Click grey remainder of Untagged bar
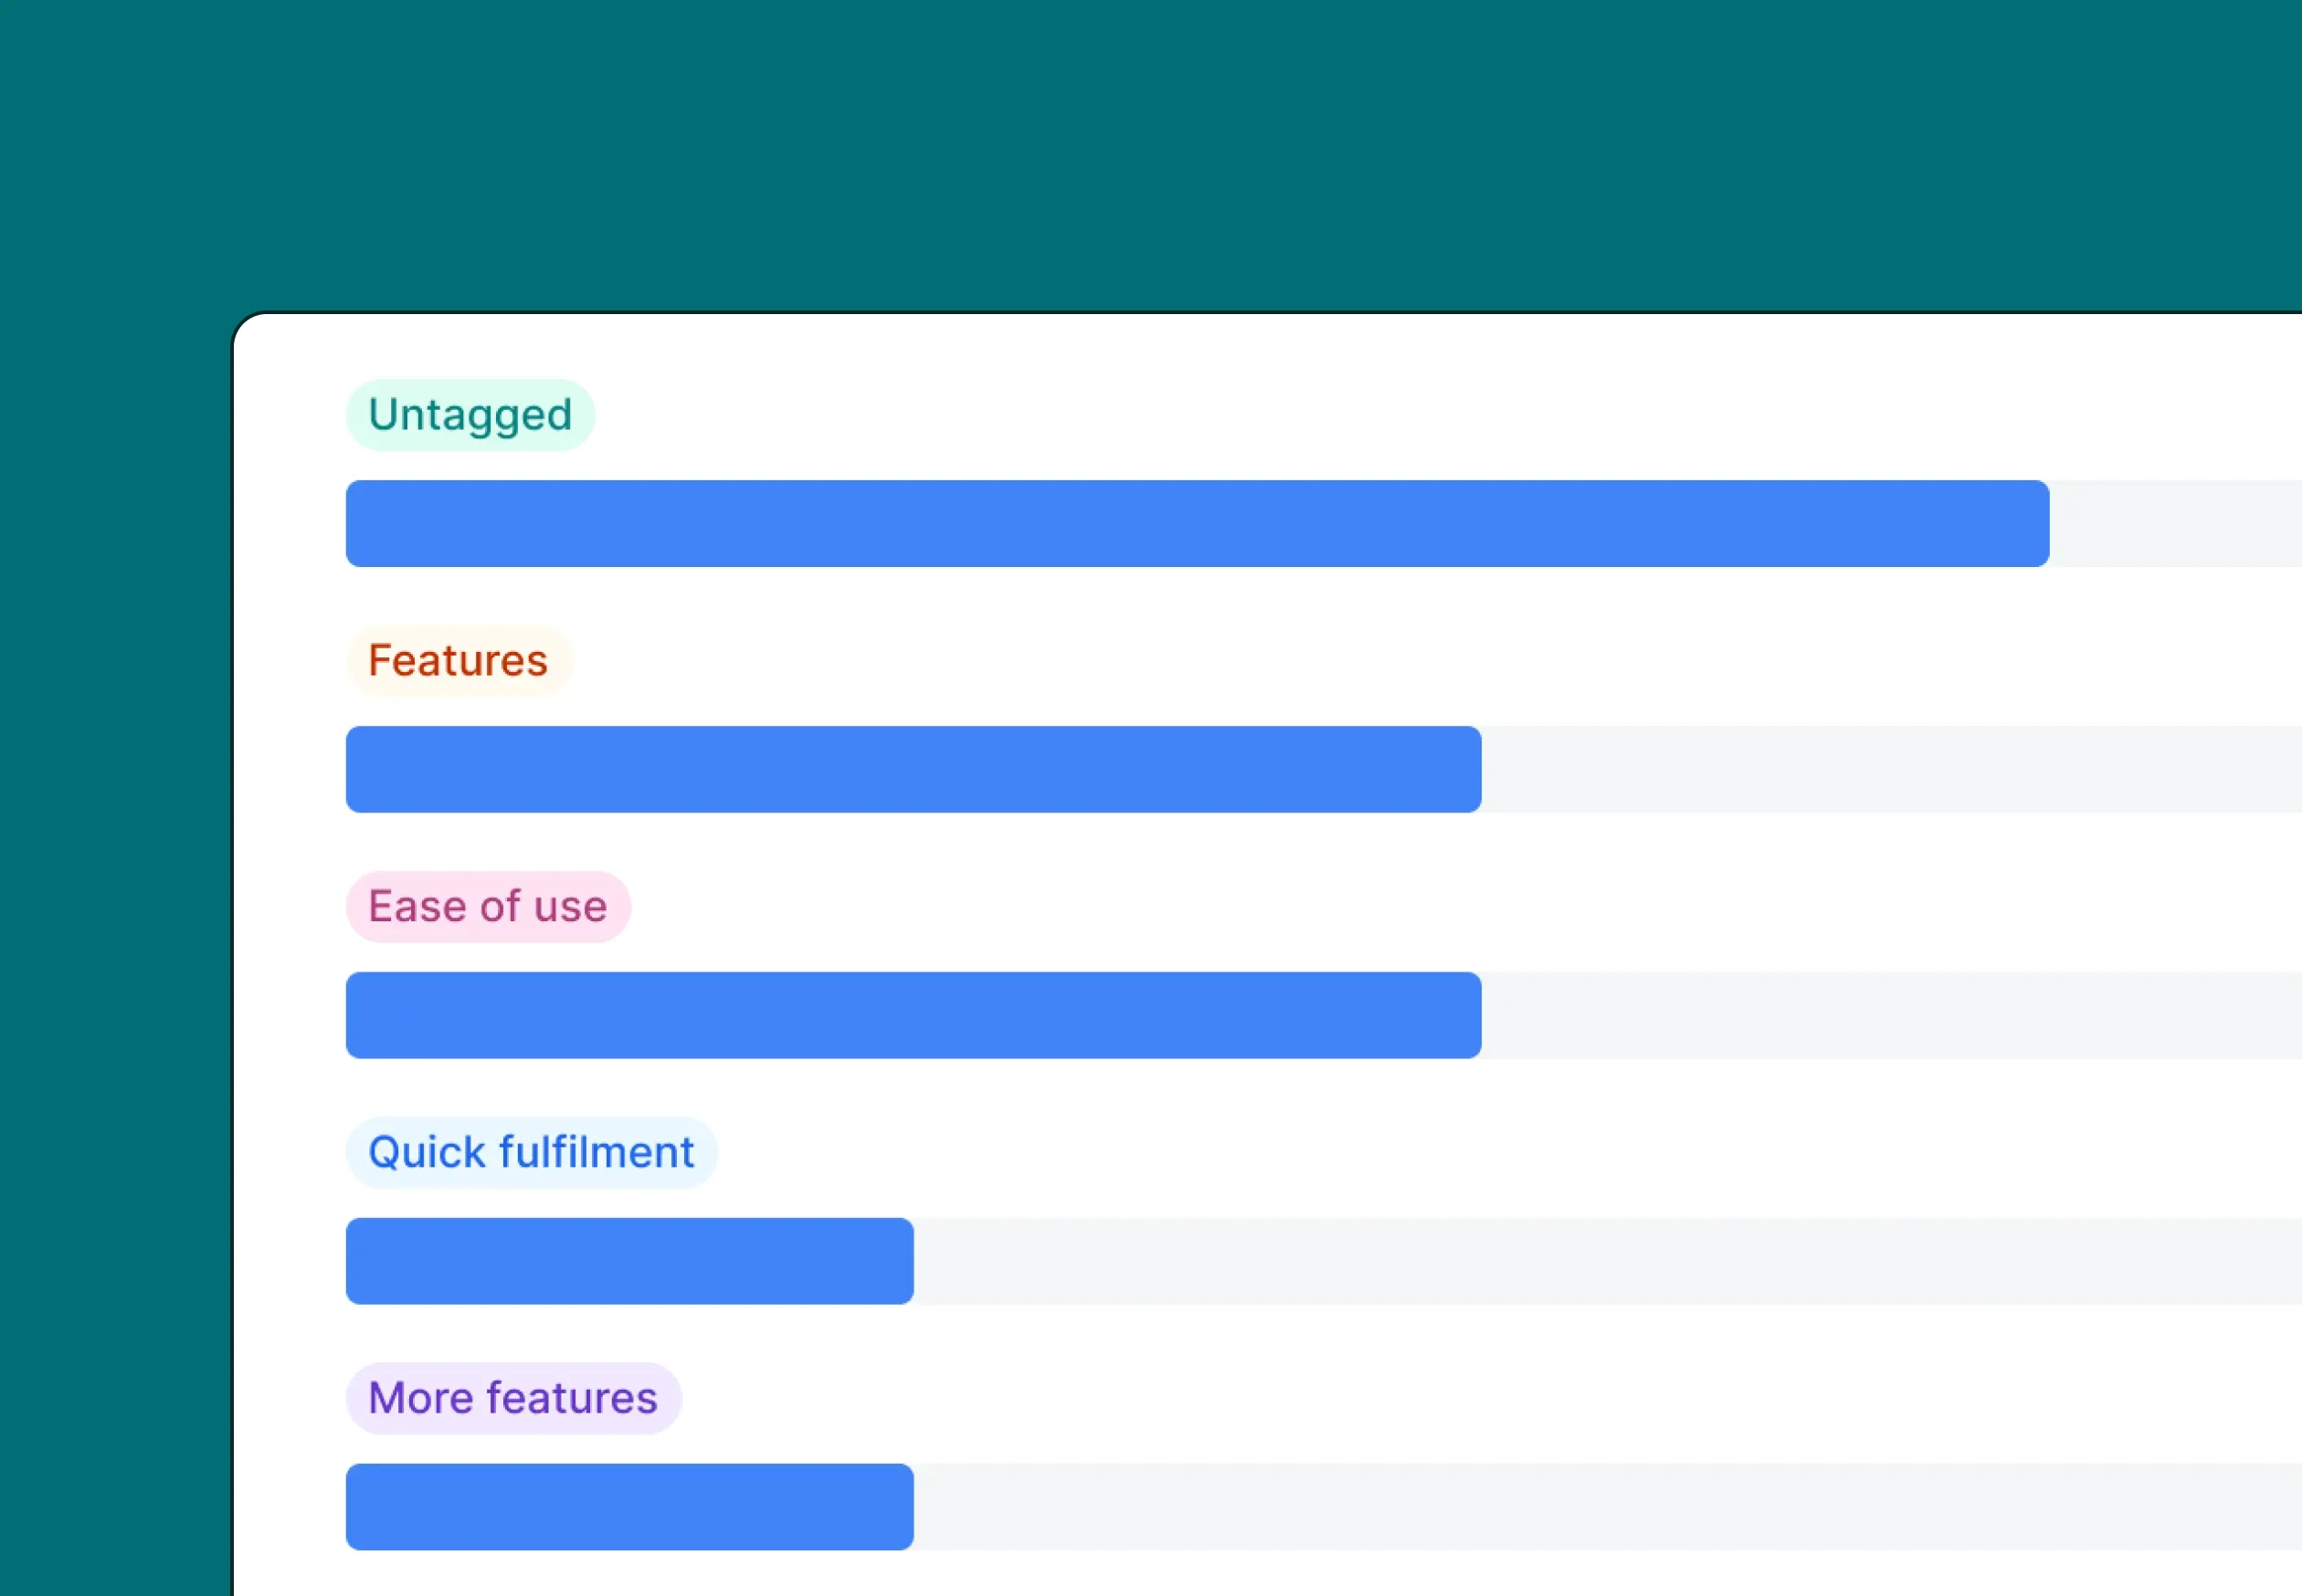2302x1596 pixels. pos(2176,524)
